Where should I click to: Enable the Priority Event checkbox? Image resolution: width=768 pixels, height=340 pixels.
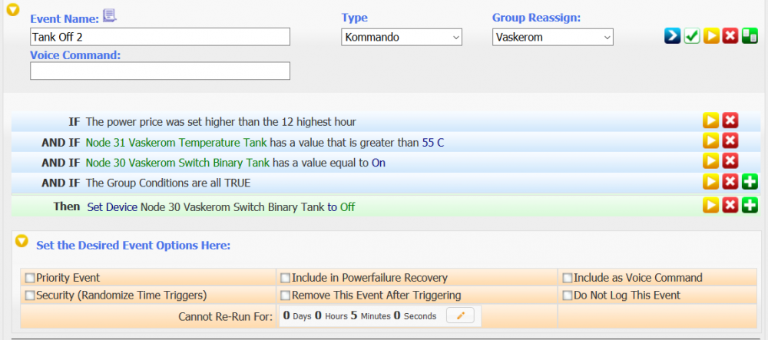coord(30,278)
